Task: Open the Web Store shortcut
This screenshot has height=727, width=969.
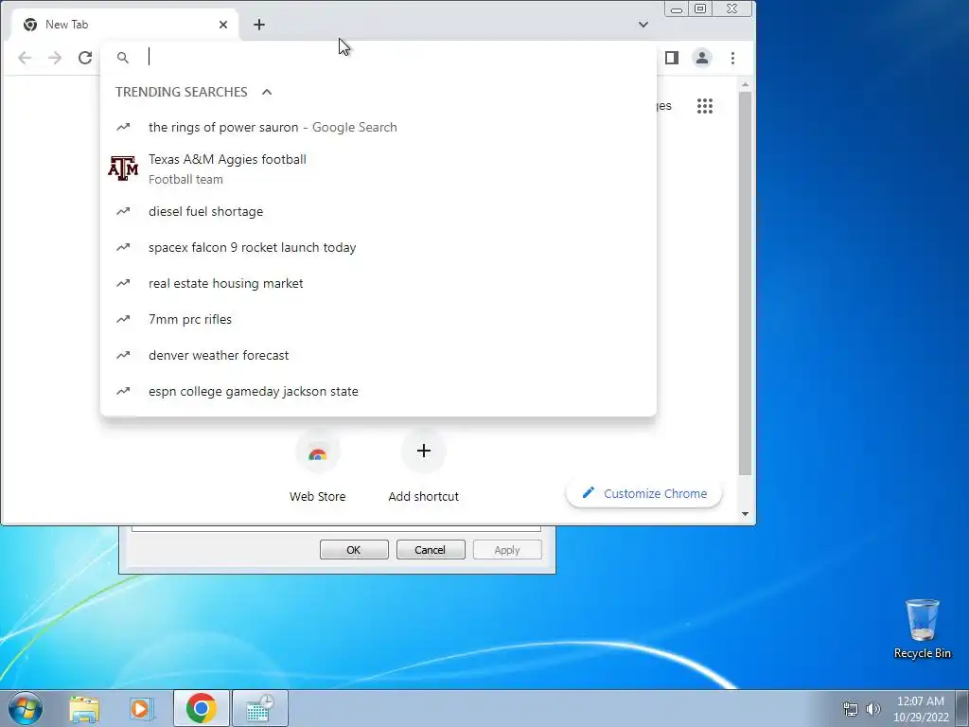Action: [x=318, y=467]
